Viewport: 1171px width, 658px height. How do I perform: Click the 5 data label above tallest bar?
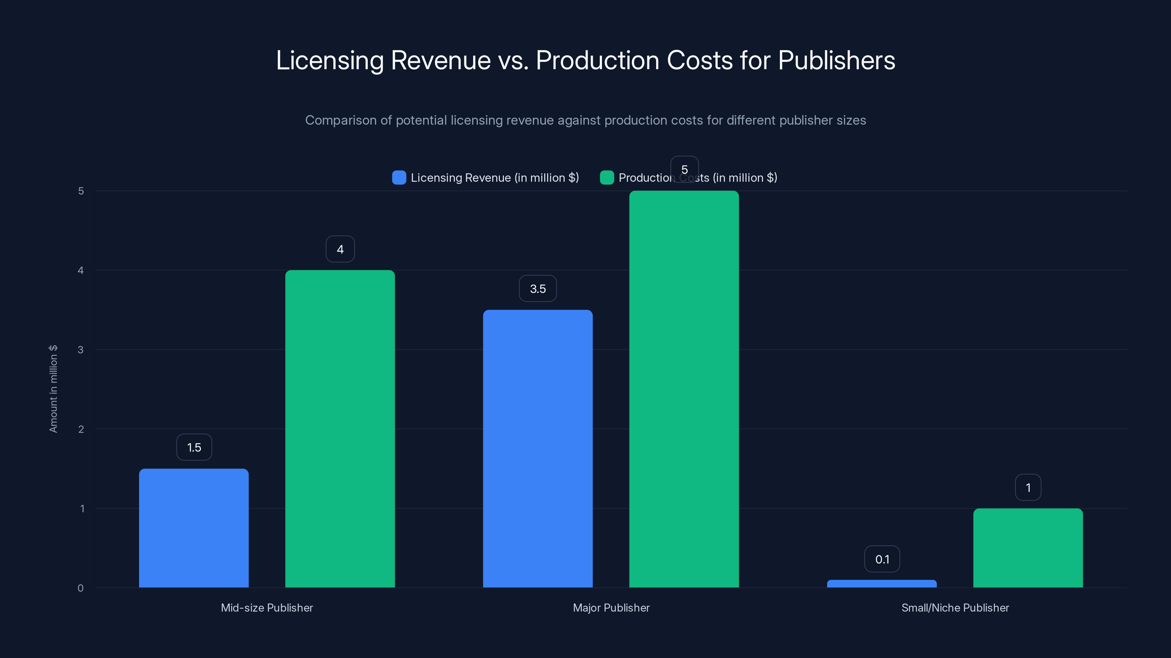tap(685, 169)
